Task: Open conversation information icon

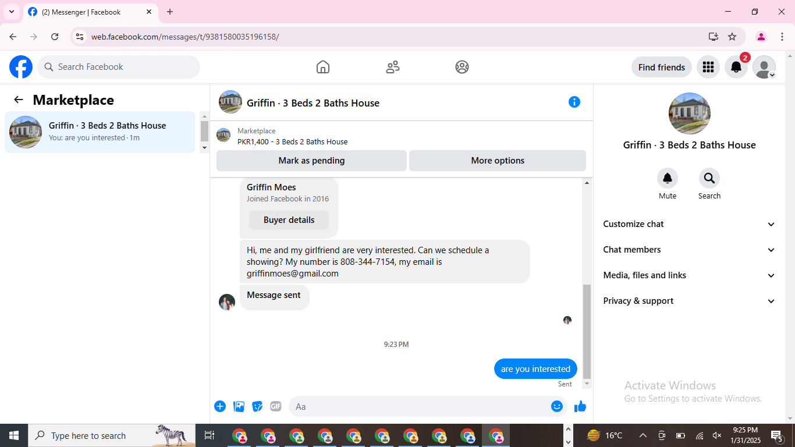Action: click(x=574, y=102)
